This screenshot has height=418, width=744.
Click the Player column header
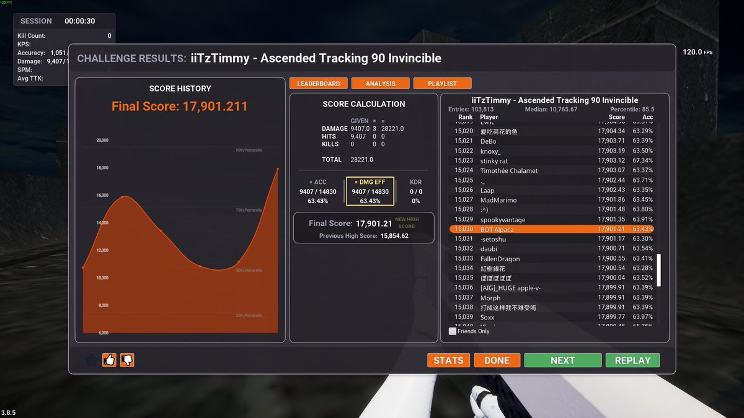(489, 117)
